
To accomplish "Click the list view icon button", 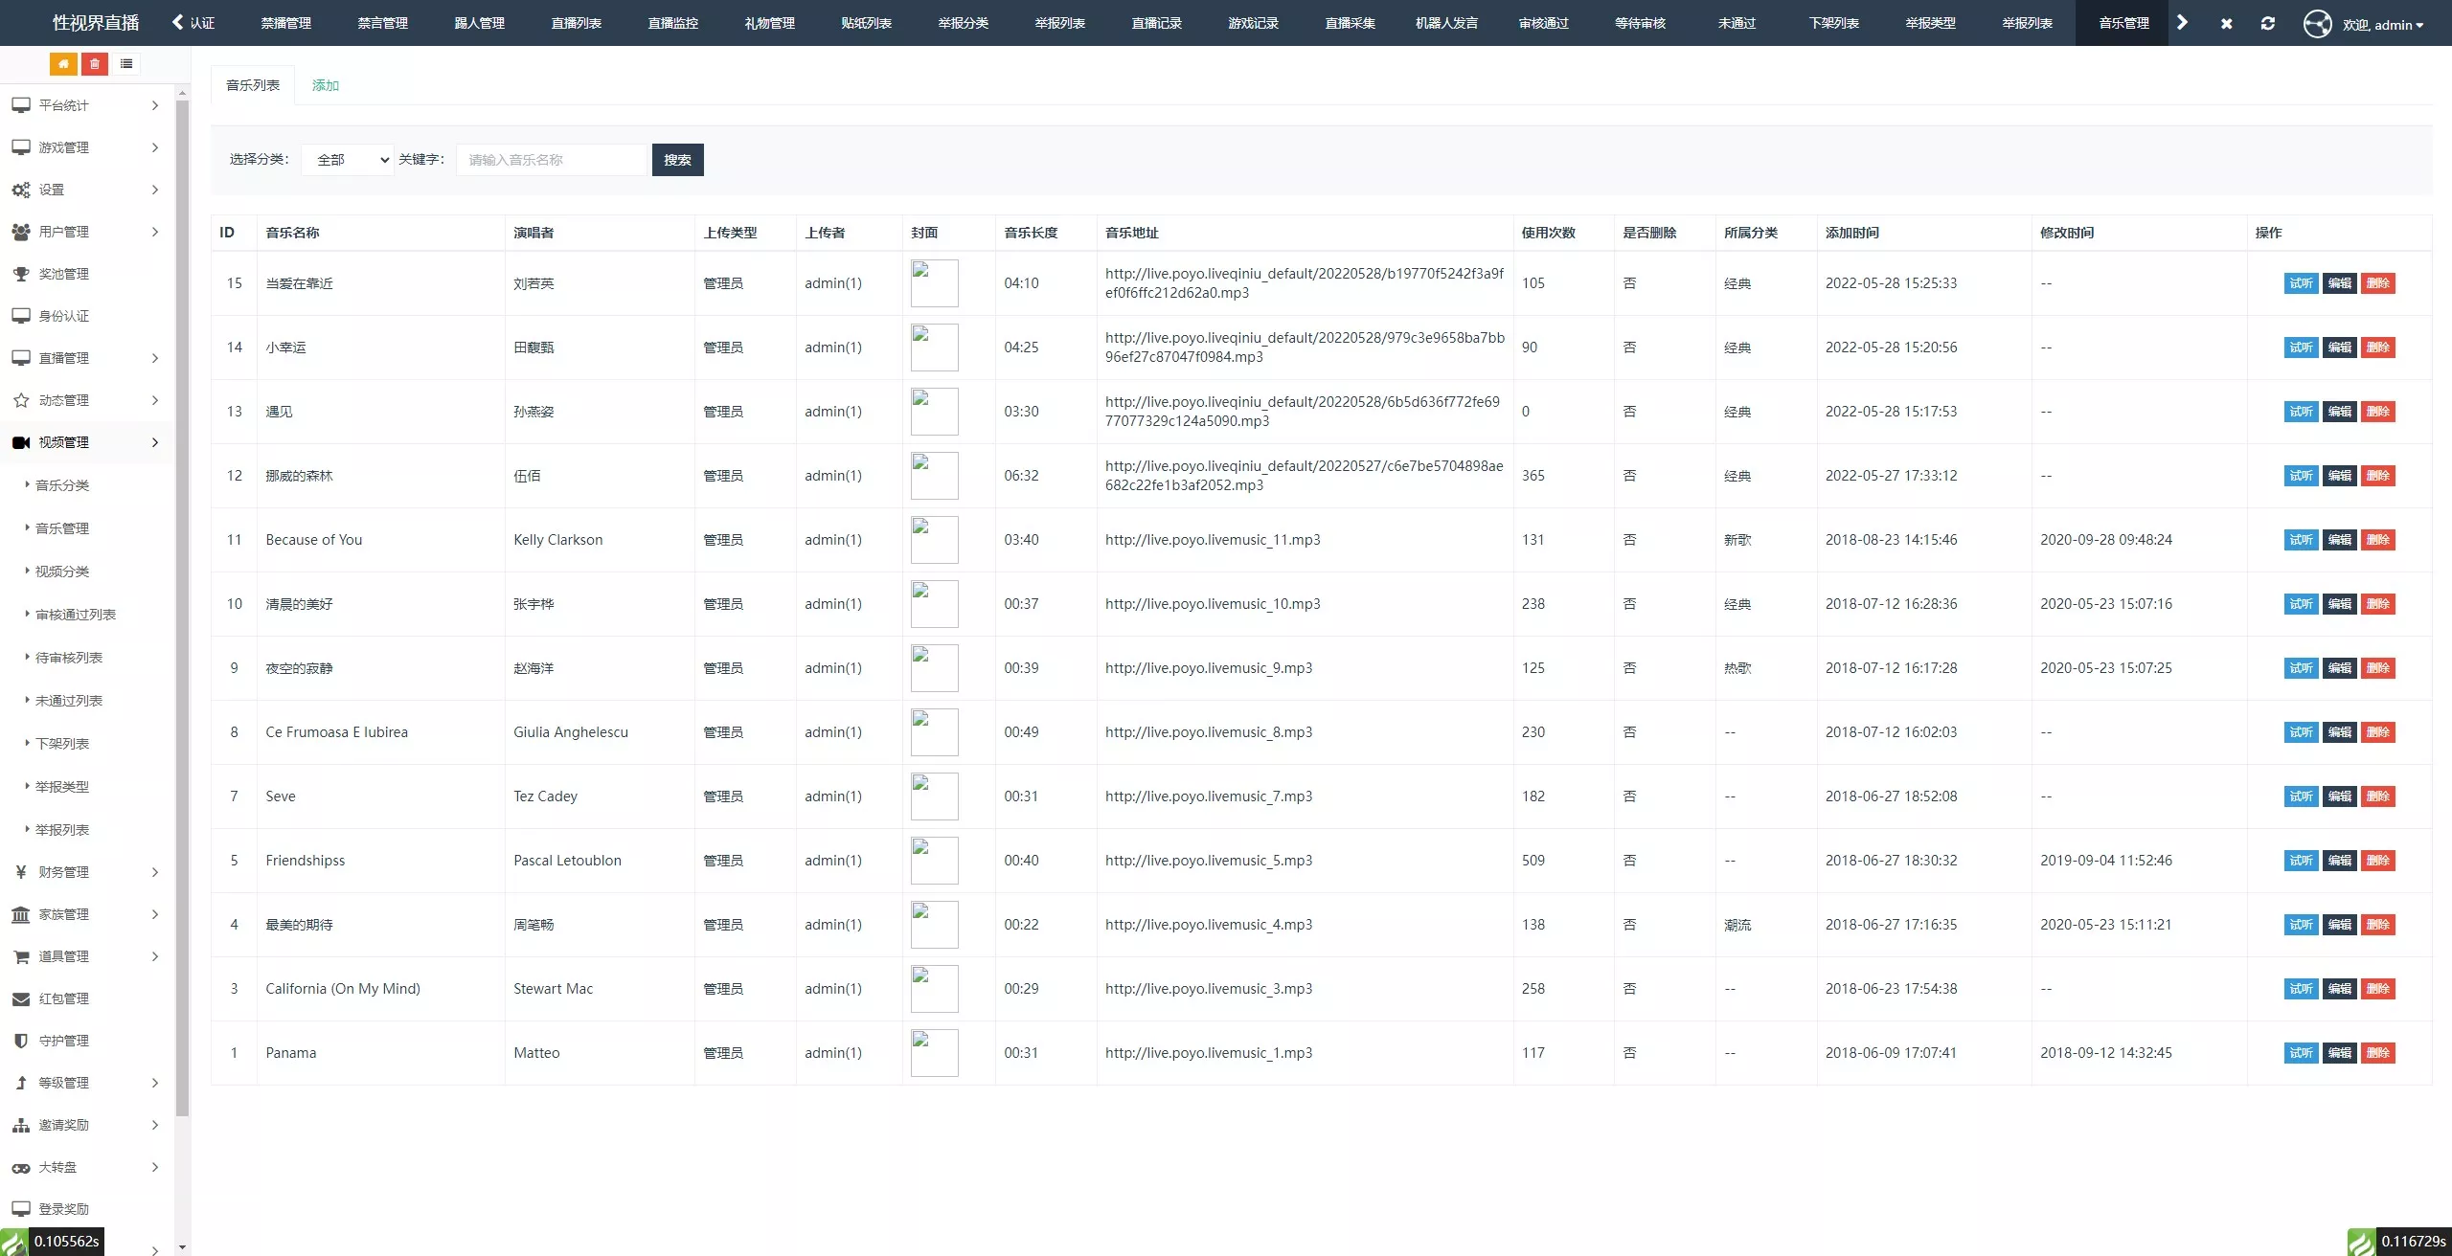I will coord(126,64).
